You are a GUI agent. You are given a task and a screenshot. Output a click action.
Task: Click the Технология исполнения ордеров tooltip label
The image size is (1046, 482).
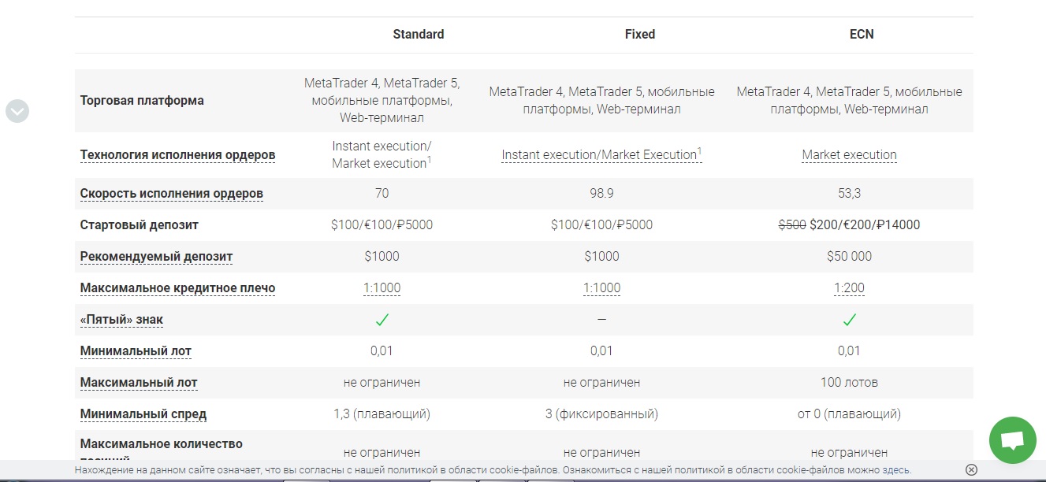point(177,154)
